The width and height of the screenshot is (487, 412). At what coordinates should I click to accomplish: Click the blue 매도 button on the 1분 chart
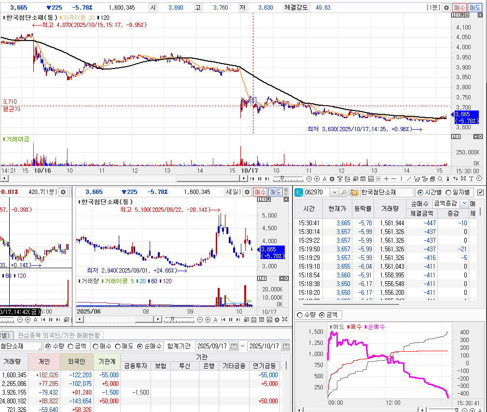pos(474,7)
